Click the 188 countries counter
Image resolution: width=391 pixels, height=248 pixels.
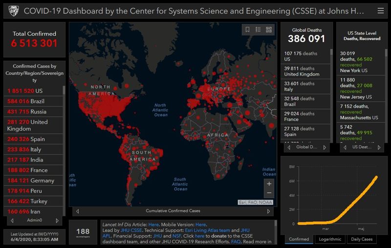83,232
